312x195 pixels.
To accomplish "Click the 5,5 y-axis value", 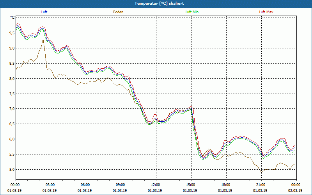I will tap(11, 154).
